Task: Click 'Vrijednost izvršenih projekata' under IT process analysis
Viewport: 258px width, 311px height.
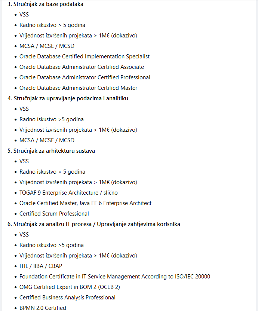Action: (78, 256)
